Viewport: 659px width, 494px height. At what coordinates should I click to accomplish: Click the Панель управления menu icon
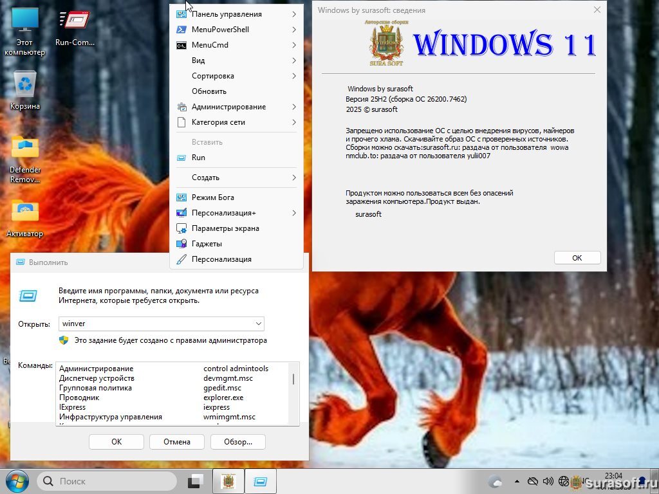click(181, 14)
